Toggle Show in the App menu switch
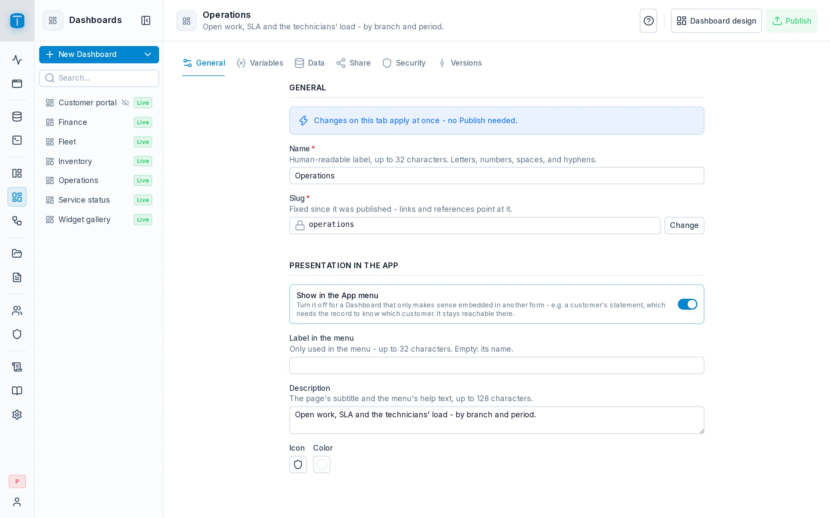Screen dimensions: 830x518 (x=687, y=304)
